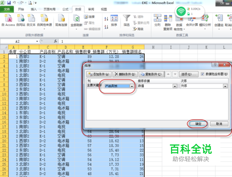The height and width of the screenshot is (177, 232).
Task: Confirm sort with 确定 button
Action: (x=198, y=124)
